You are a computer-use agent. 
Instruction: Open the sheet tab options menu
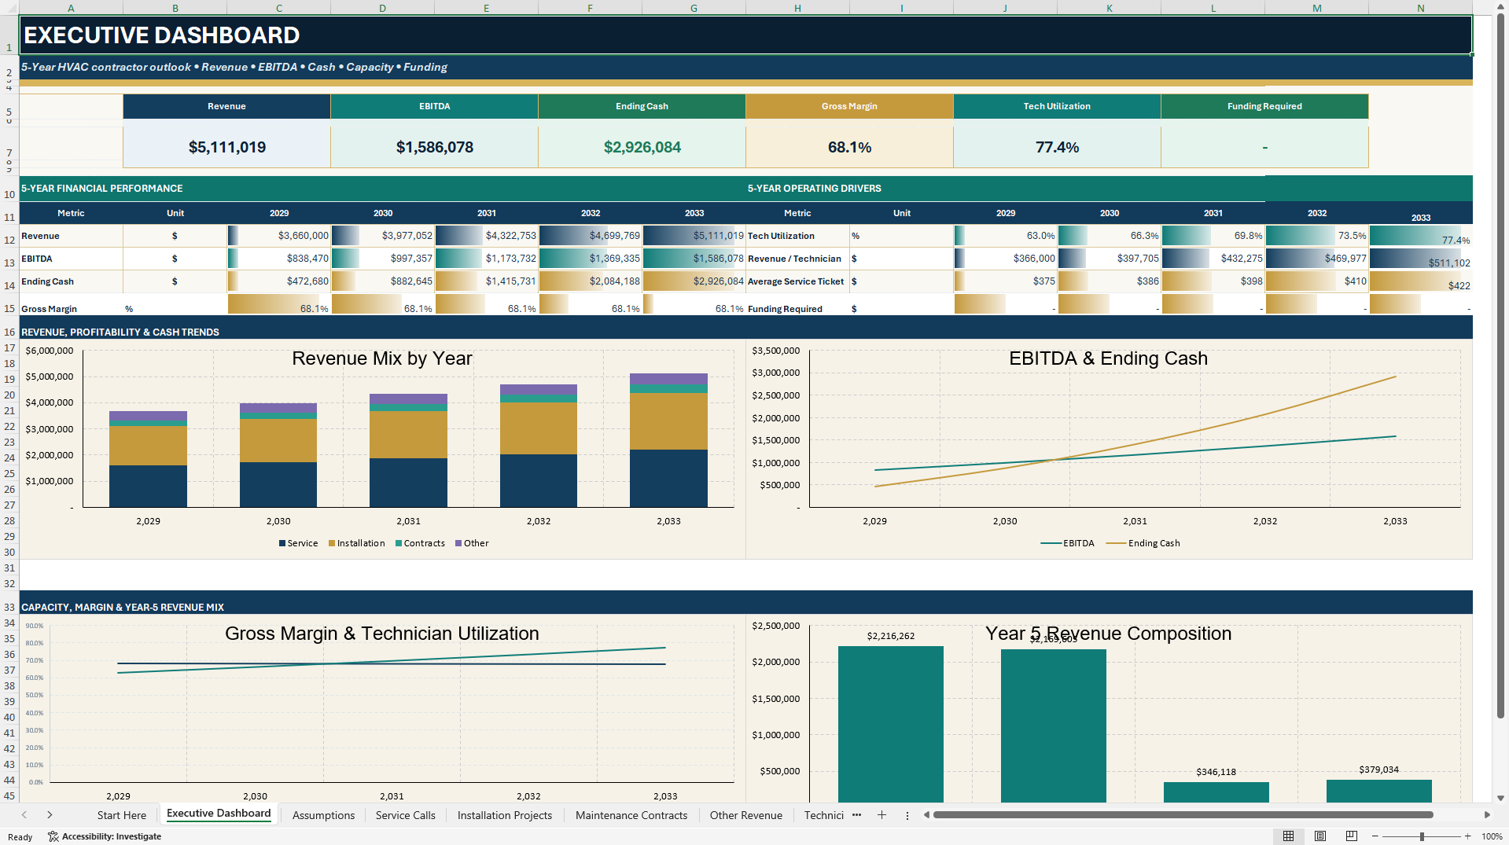(907, 815)
